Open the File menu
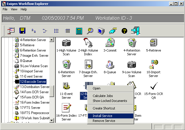This screenshot has width=185, height=130. (5, 9)
